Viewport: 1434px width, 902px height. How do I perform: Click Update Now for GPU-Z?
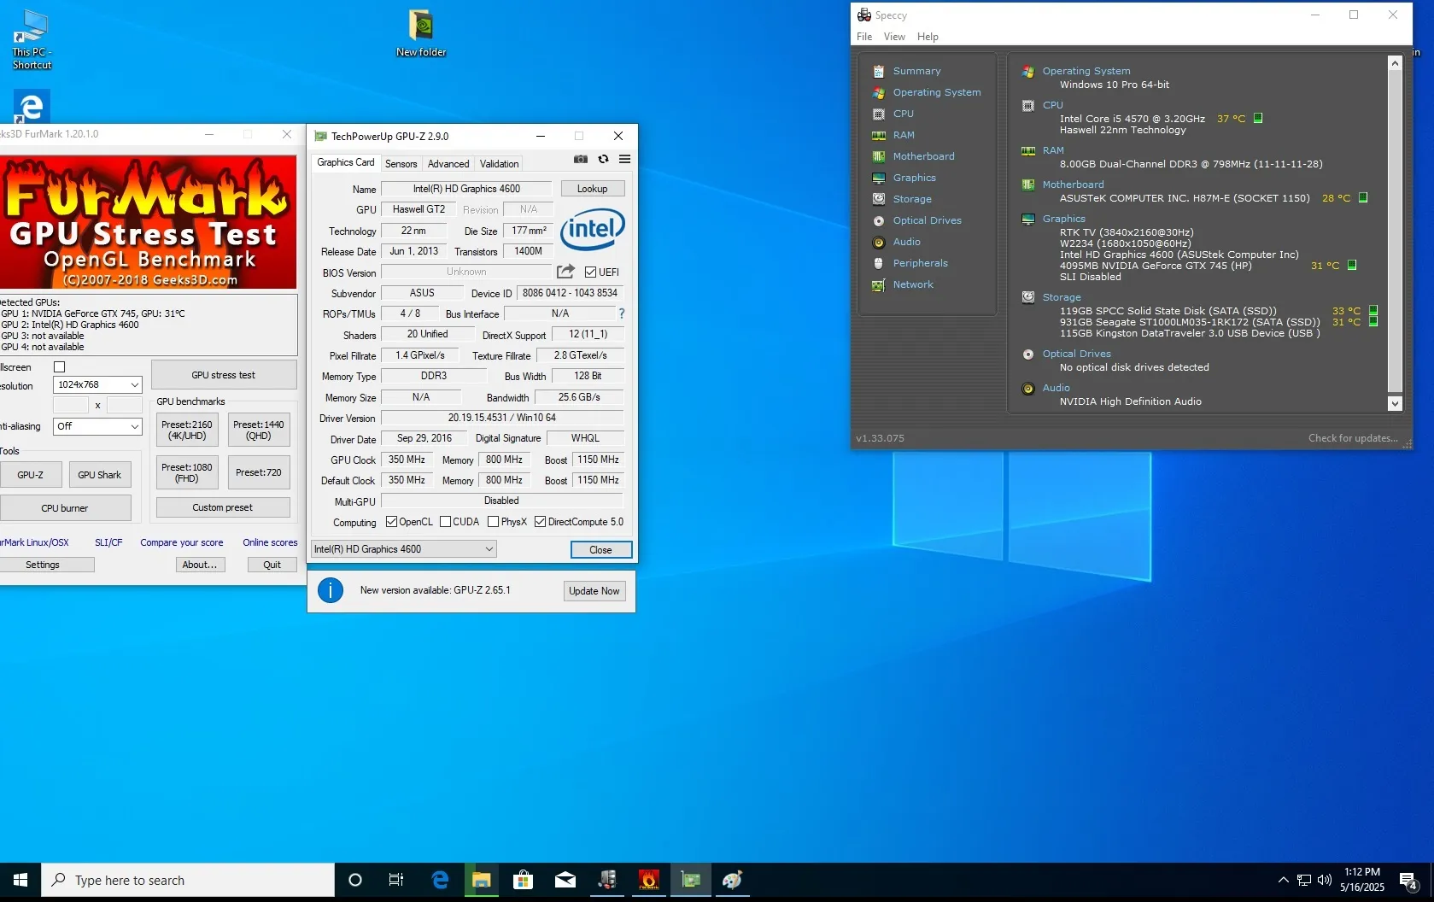tap(594, 591)
